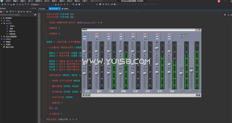This screenshot has height=123, width=232.
Task: Click the red G icon in the title bar
Action: point(219,1)
